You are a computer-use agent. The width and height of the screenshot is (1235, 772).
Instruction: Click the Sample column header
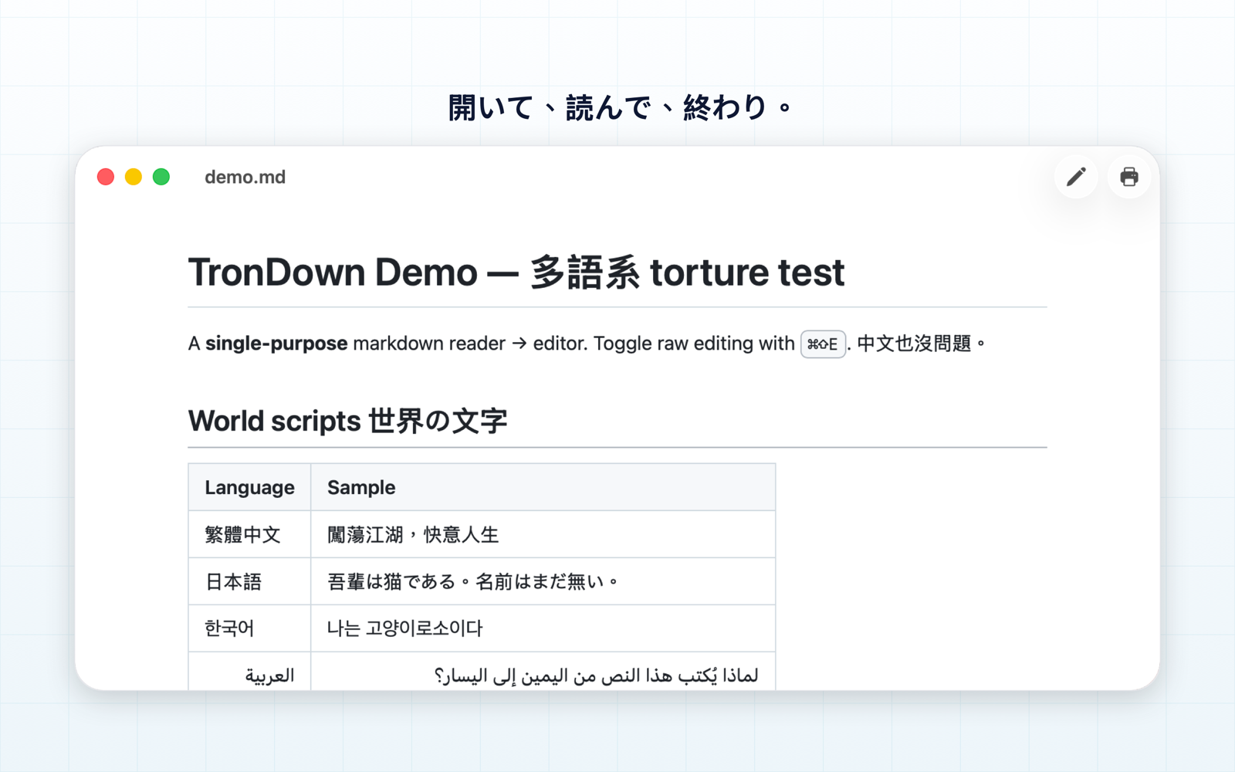tap(543, 487)
